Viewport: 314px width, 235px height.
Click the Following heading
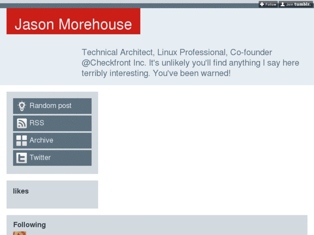coord(30,225)
